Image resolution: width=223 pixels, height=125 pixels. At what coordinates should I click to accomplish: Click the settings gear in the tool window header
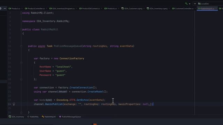0,8
